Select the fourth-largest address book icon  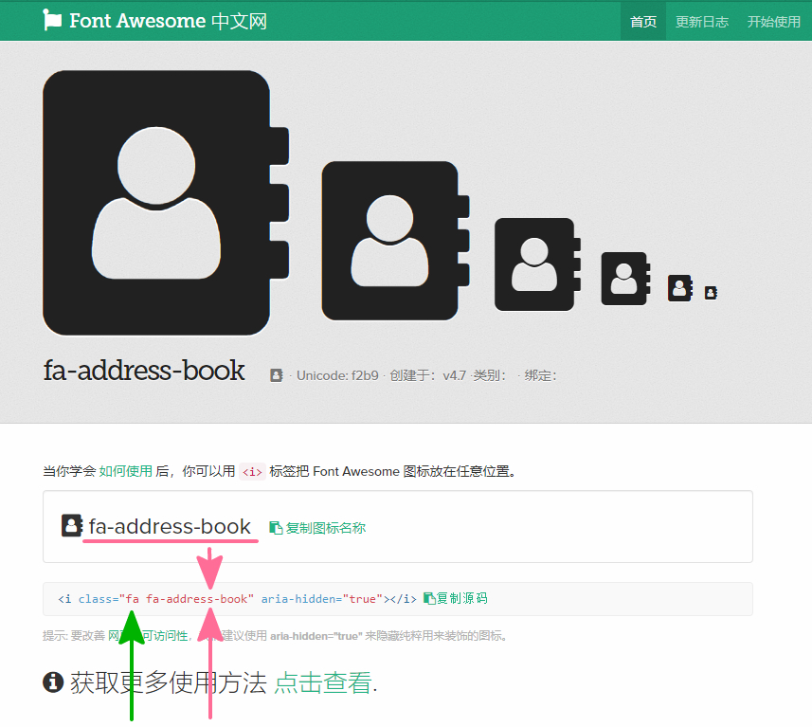point(623,279)
